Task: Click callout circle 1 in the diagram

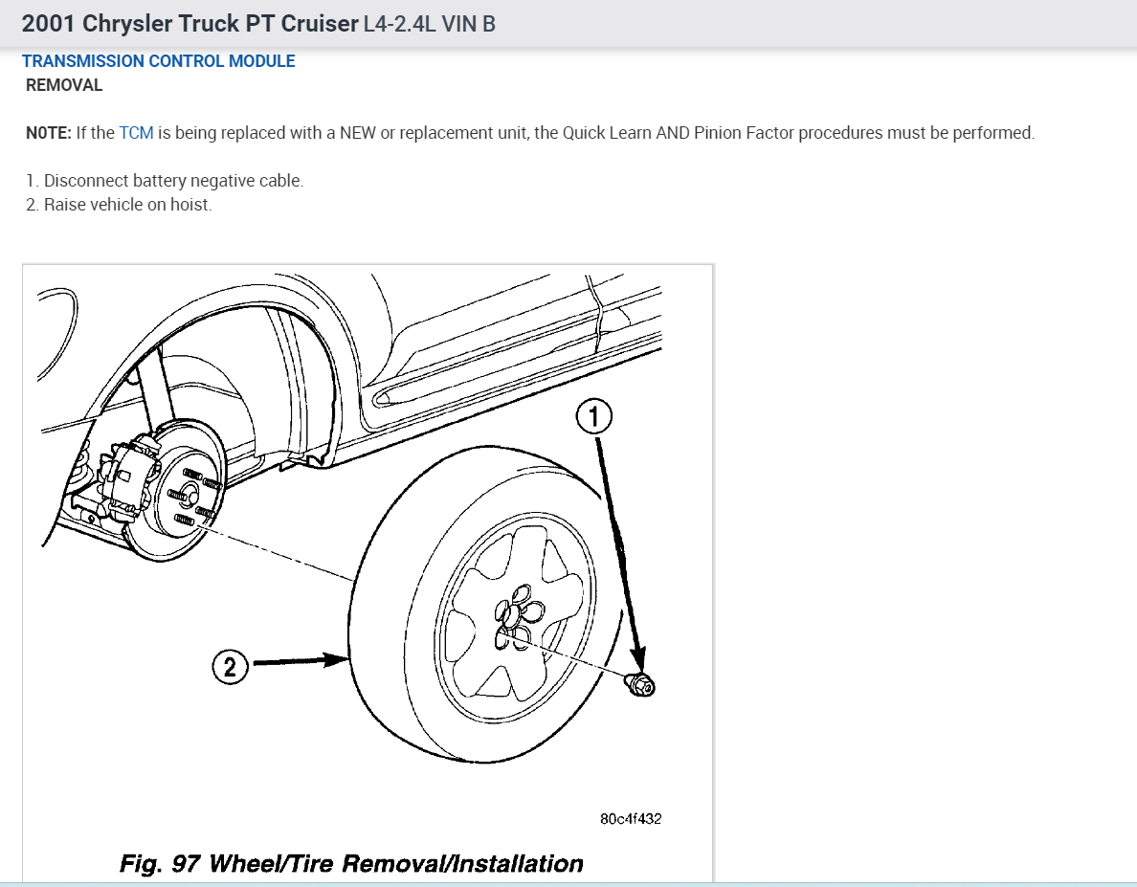Action: 593,415
